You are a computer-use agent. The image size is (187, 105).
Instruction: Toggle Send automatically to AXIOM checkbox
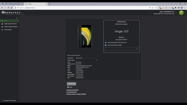click(105, 45)
